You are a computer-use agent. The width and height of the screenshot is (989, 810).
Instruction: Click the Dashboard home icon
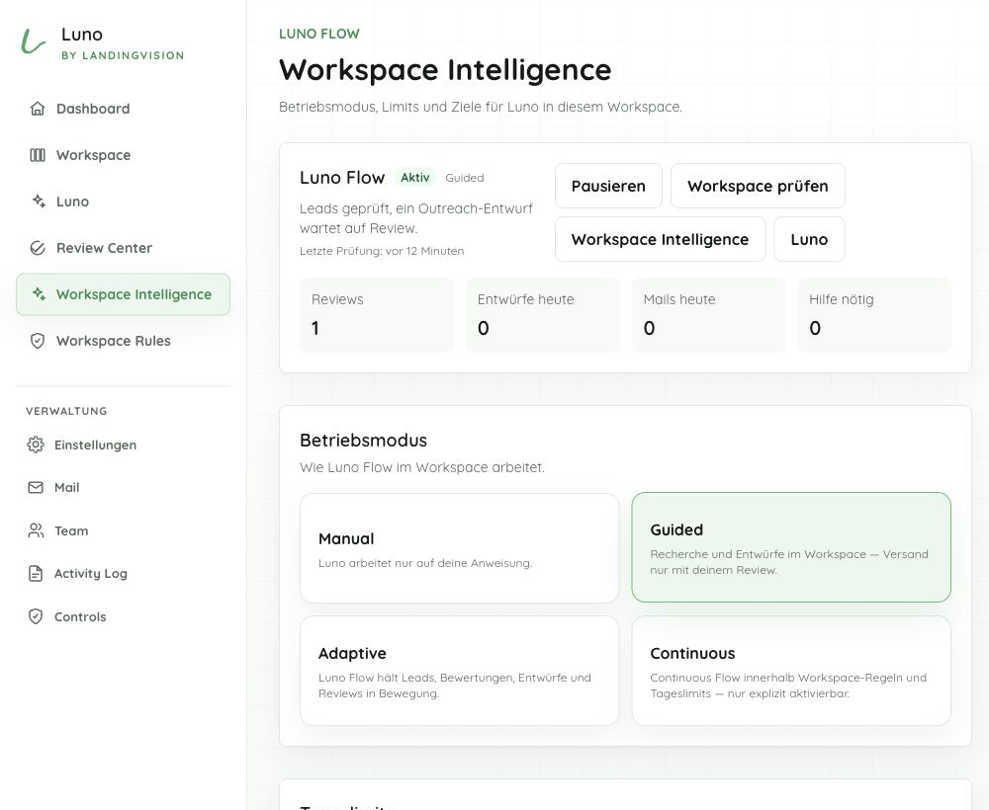pos(38,109)
